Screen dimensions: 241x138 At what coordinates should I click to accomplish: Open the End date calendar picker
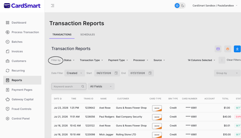pos(150,73)
